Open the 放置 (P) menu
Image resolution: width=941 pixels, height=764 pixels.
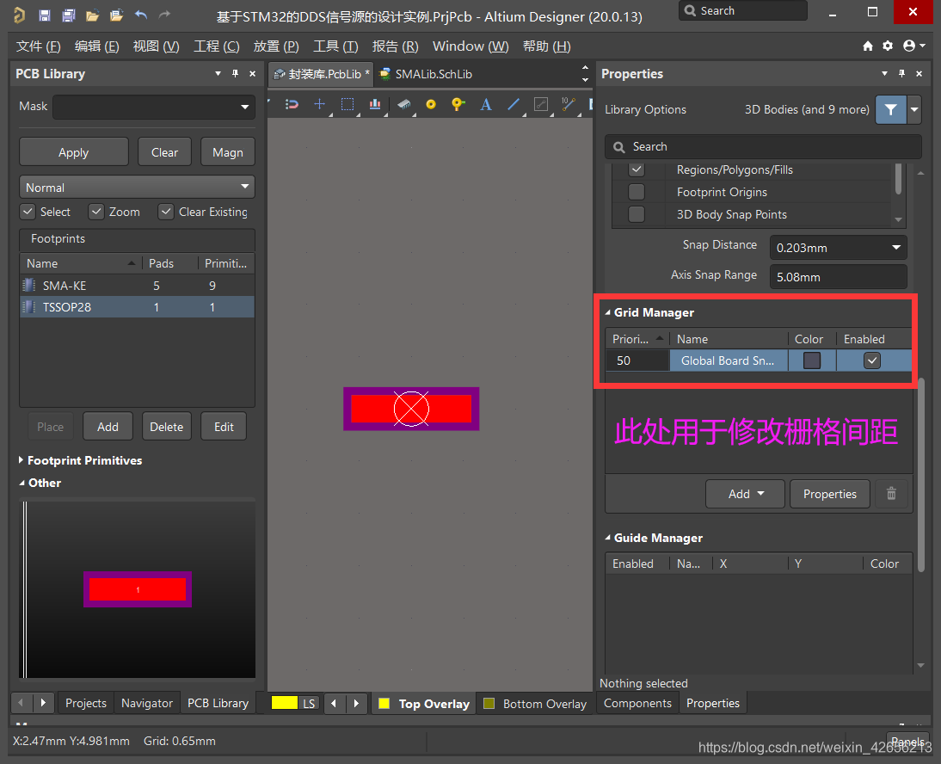tap(276, 46)
